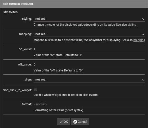This screenshot has height=128, width=148.
Task: Click the 'off_value:' field label
Action: click(x=25, y=64)
